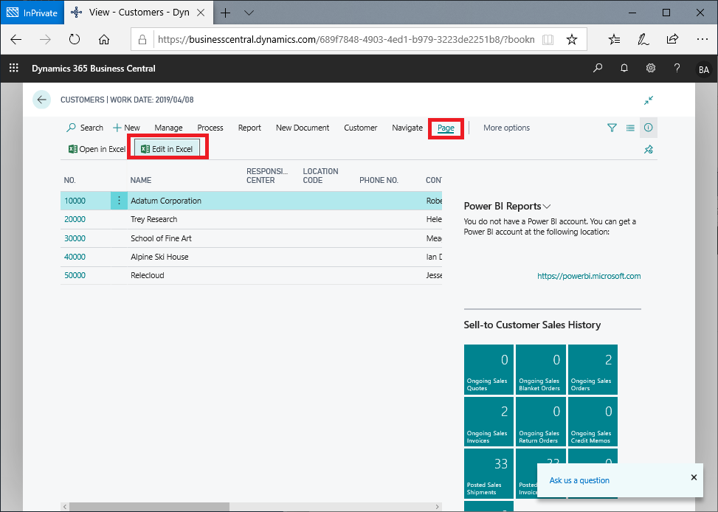Close the View - Customers browser tab
Viewport: 718px width, 512px height.
pyautogui.click(x=201, y=13)
